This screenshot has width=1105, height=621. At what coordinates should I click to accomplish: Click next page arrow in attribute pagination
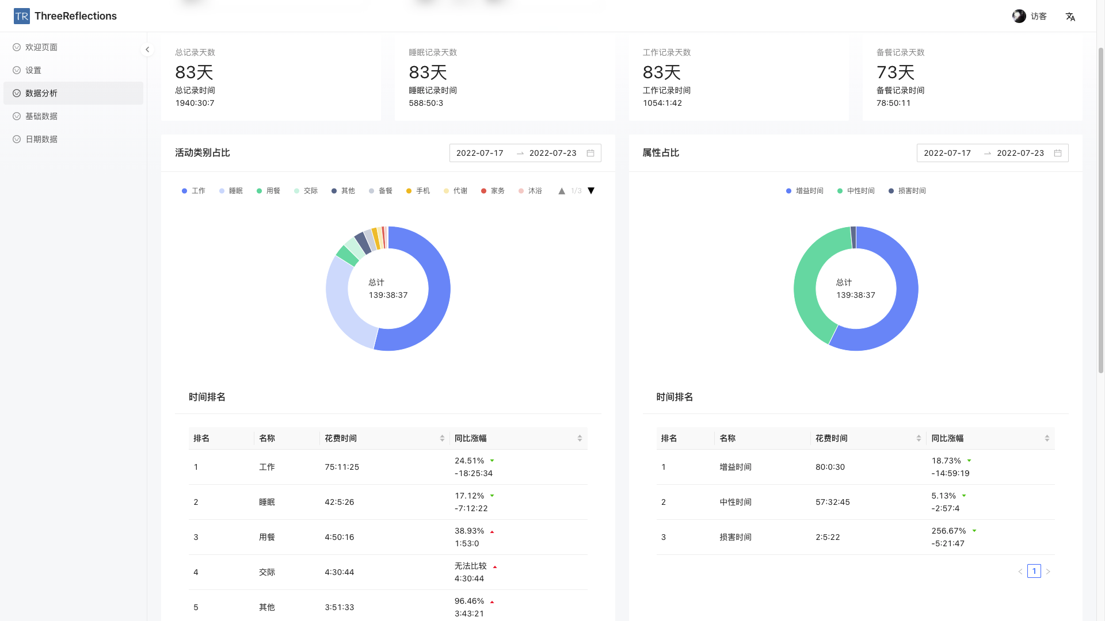(1048, 571)
